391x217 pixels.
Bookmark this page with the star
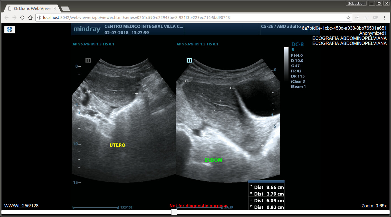tap(348, 18)
